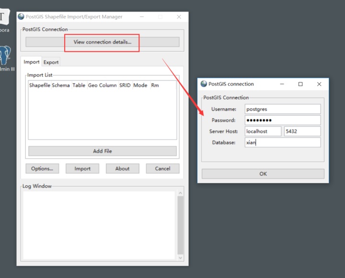Click the Import button below the list
The image size is (345, 278).
(82, 168)
